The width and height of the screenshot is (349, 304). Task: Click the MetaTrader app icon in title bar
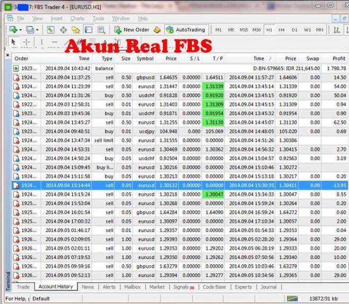(8, 7)
